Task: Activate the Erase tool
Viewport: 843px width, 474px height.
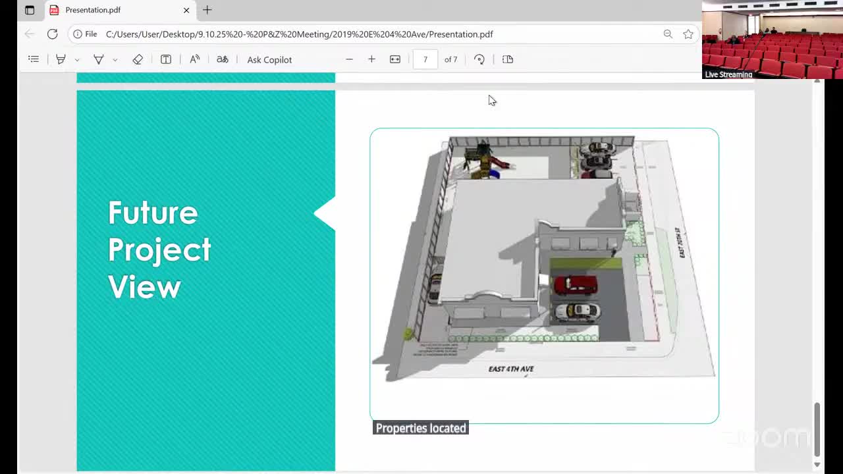Action: pos(138,59)
